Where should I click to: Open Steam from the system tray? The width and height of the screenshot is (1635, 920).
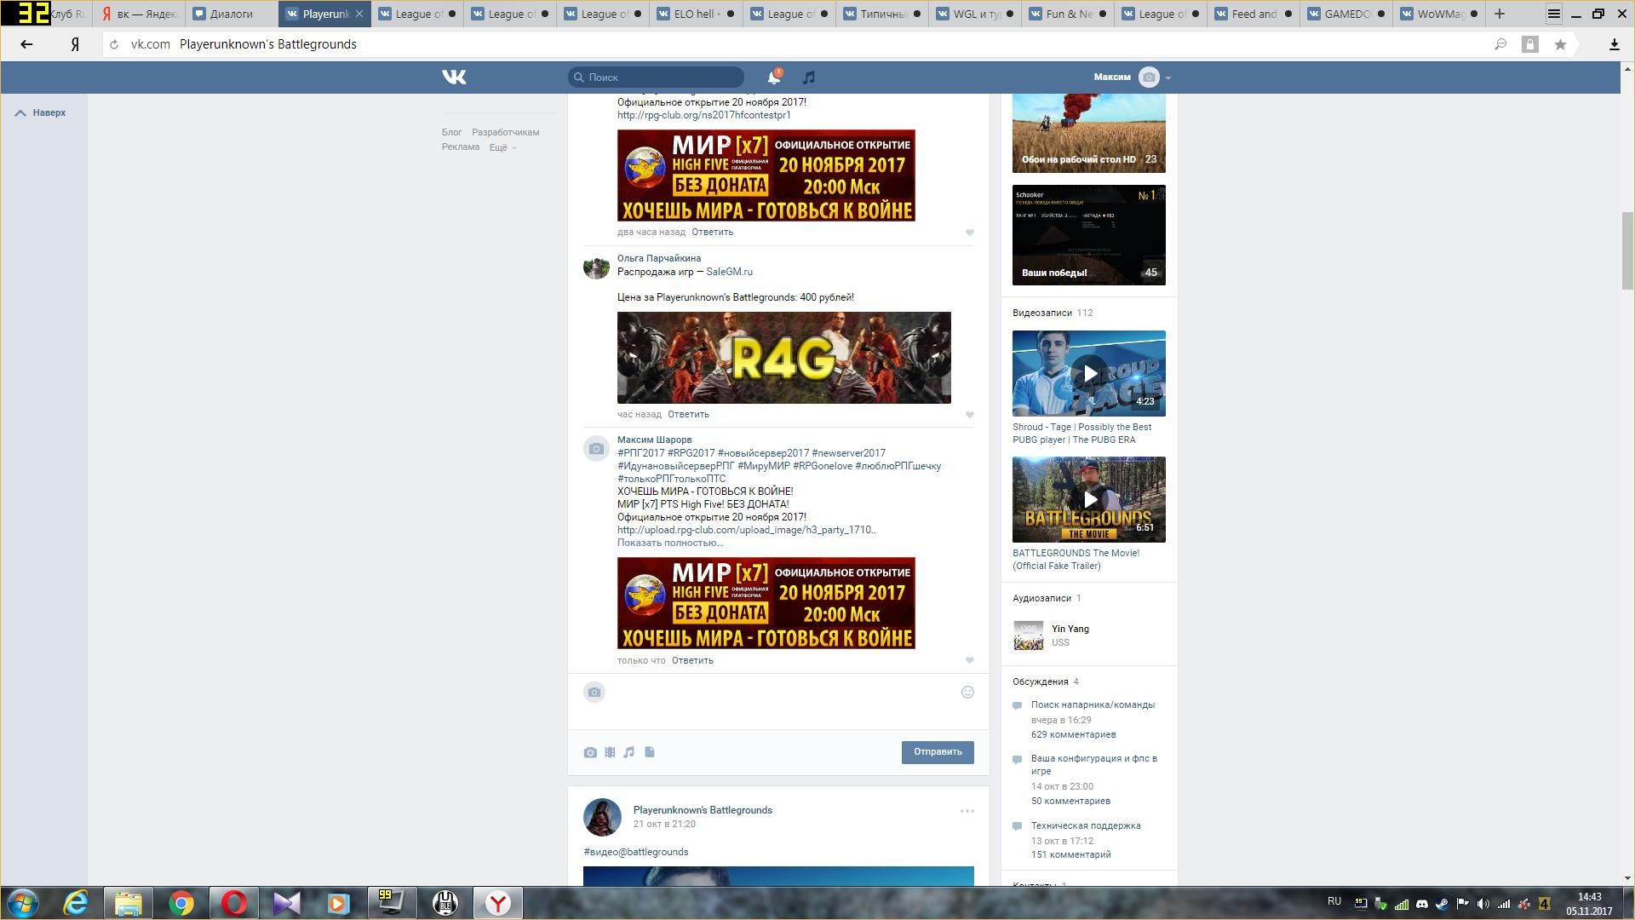[x=1442, y=905]
